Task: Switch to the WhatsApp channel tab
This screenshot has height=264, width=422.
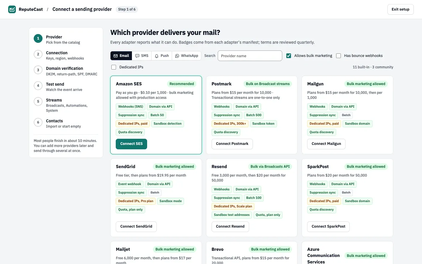Action: (x=186, y=56)
